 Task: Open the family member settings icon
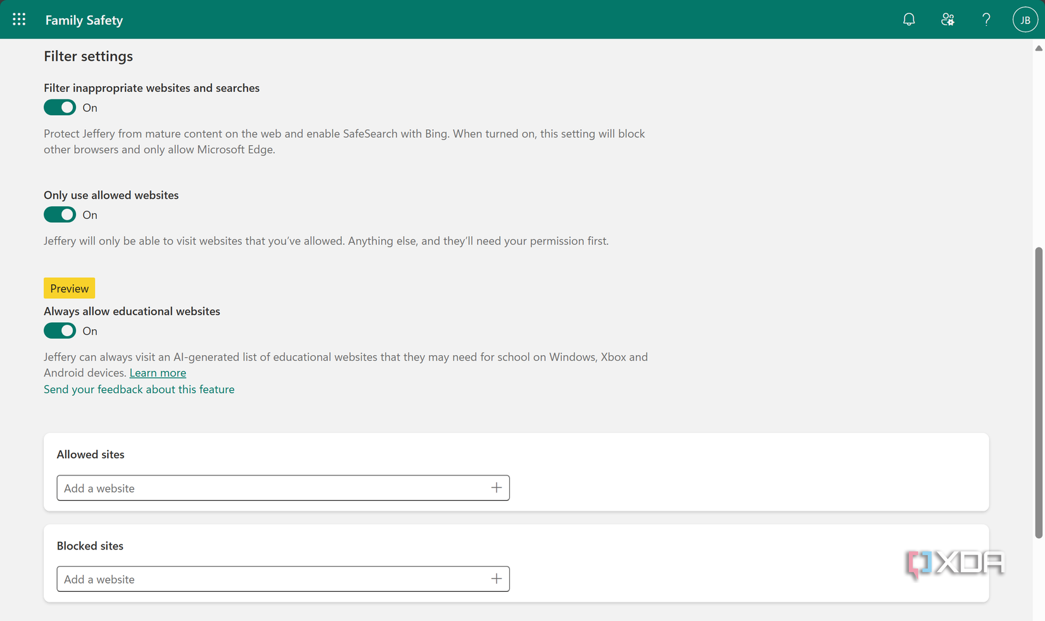click(947, 19)
